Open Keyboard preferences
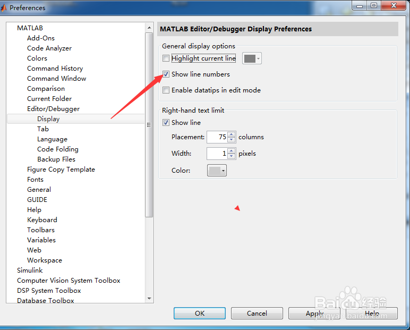This screenshot has height=330, width=410. [x=42, y=220]
